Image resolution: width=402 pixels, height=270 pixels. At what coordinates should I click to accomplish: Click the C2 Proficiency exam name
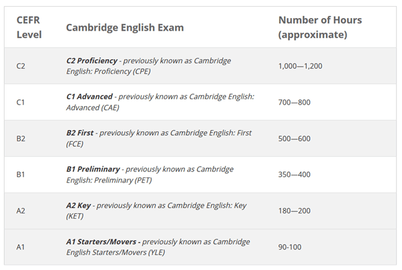(91, 61)
